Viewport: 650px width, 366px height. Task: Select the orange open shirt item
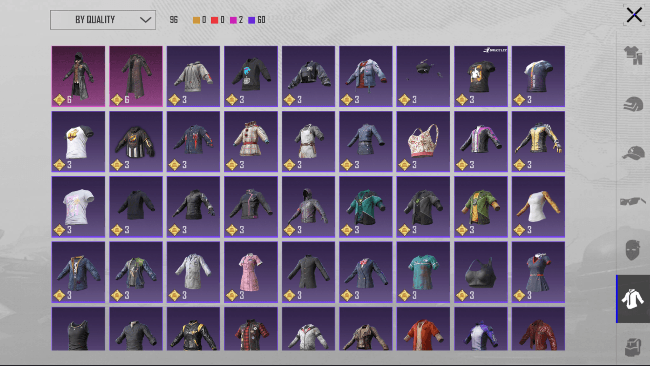[x=423, y=329]
